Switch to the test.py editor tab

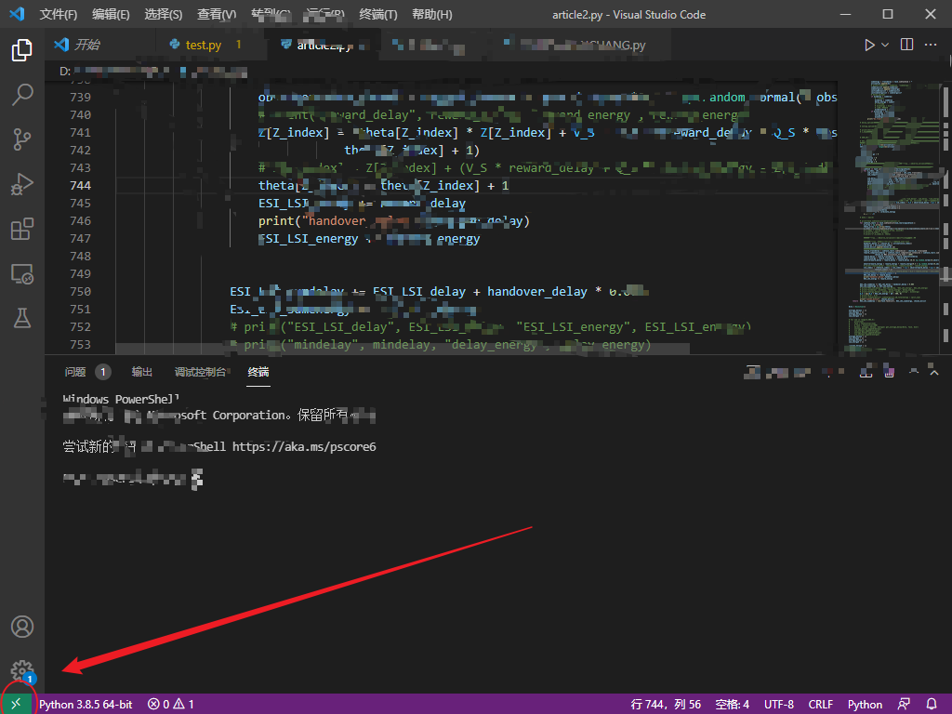tap(204, 45)
